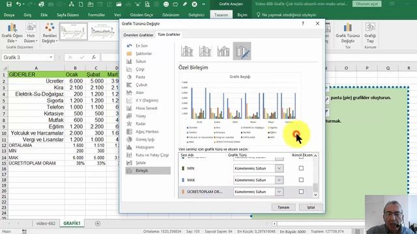Click the series list scrollbar up arrow
The image size is (417, 234).
coord(315,155)
